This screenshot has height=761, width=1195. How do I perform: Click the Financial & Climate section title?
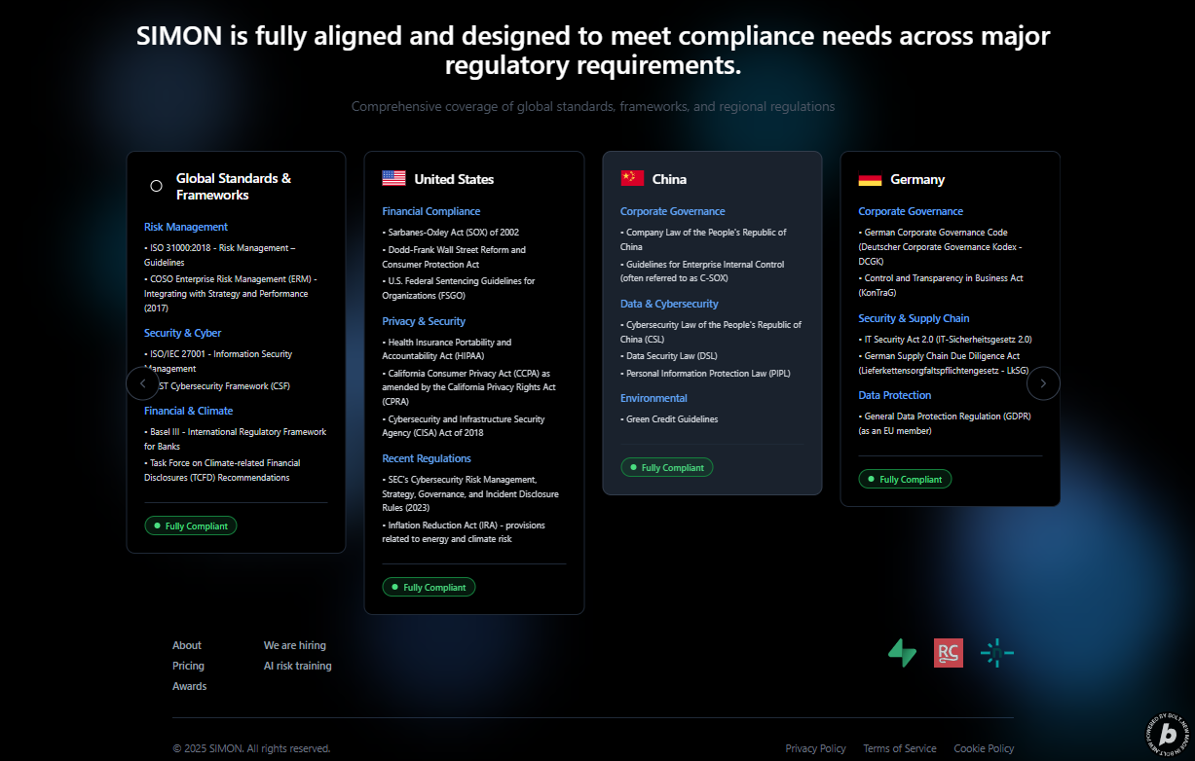189,411
